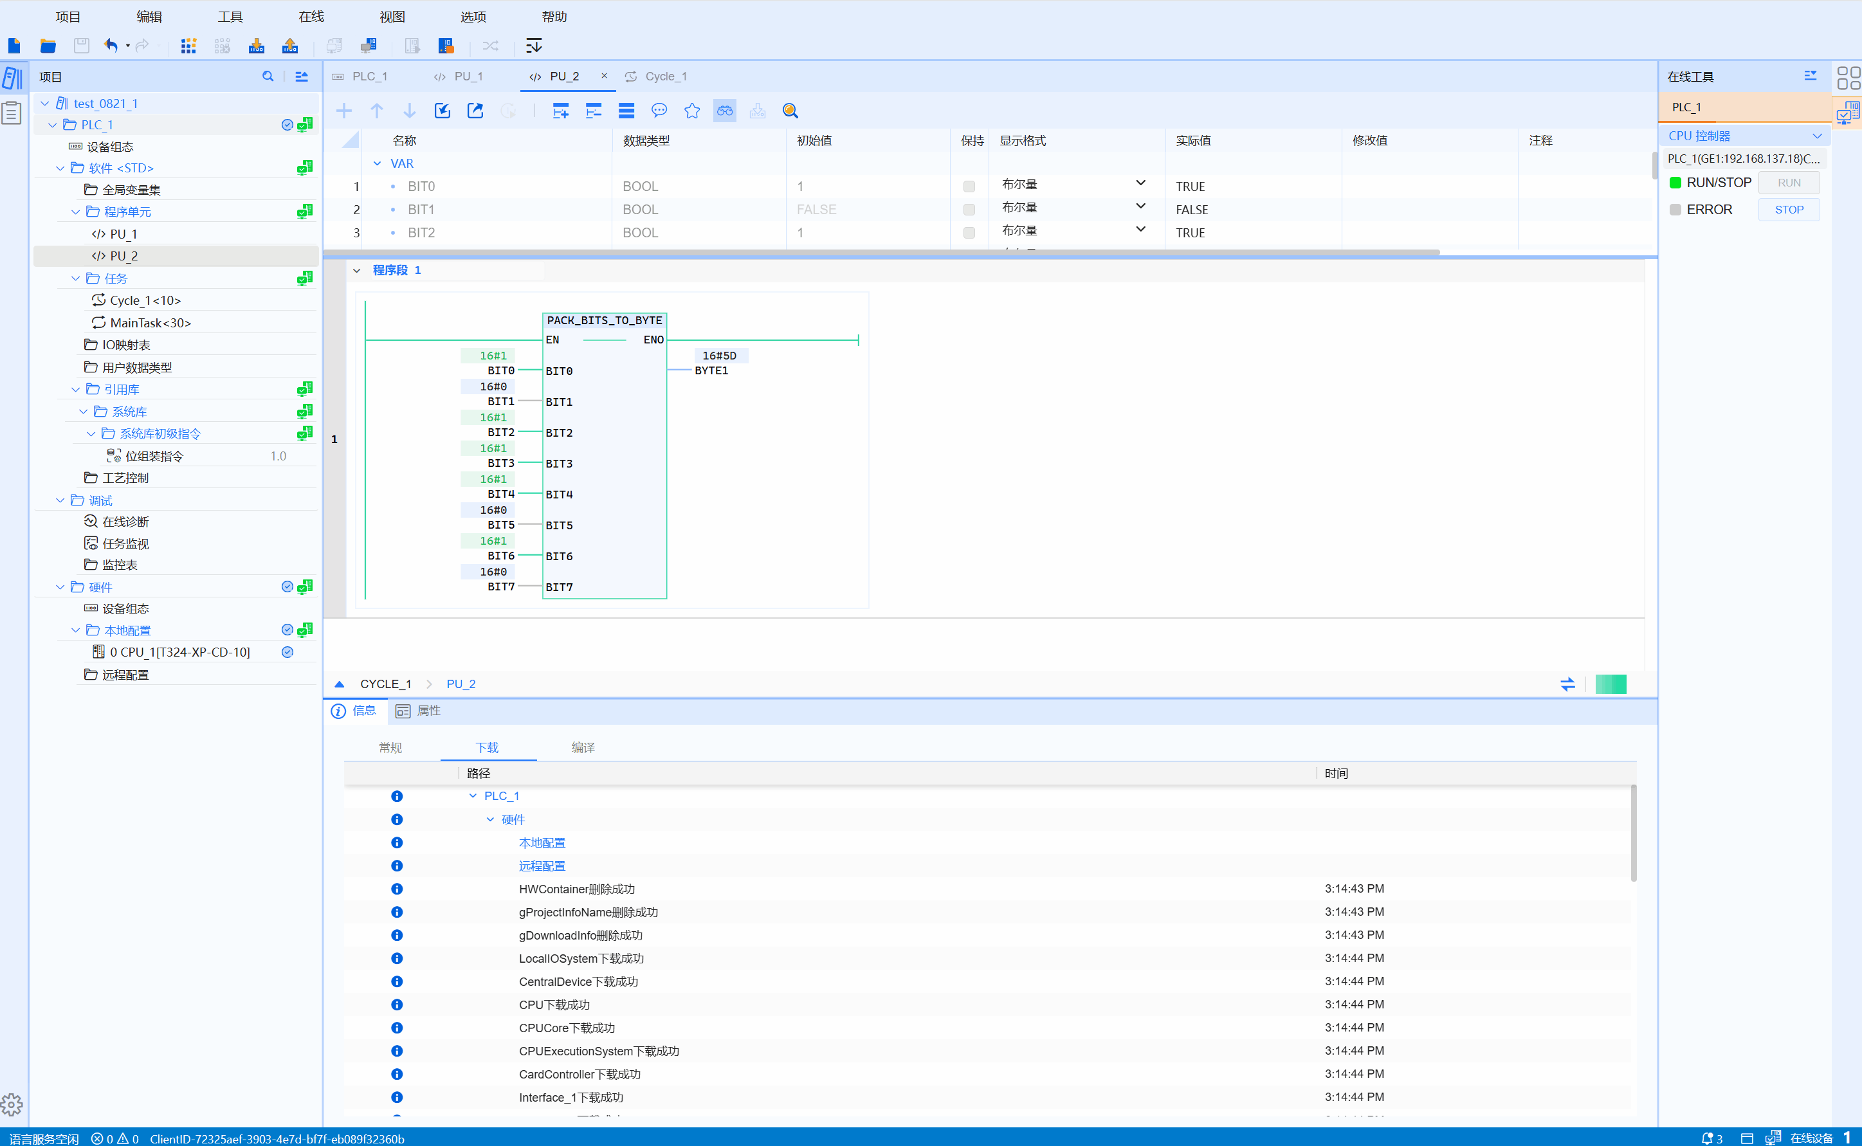The height and width of the screenshot is (1146, 1862).
Task: Select MainTask<30> in project tree
Action: (x=150, y=323)
